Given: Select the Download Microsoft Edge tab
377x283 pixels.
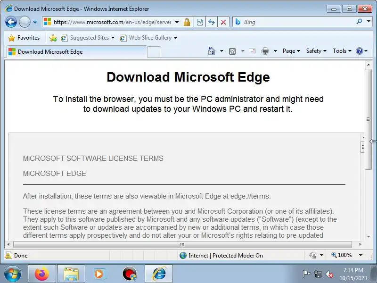Looking at the screenshot, I should pos(76,52).
